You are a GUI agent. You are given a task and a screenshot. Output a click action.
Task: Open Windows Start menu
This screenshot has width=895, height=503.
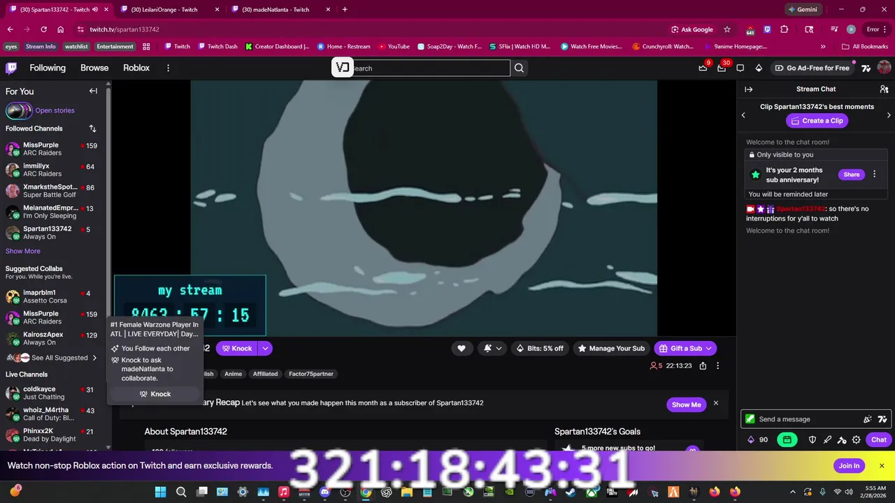pyautogui.click(x=160, y=492)
